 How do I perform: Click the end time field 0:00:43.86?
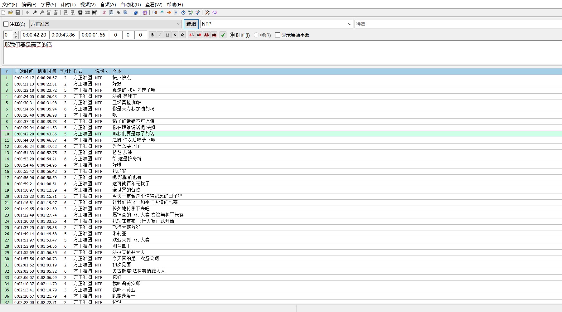tap(63, 35)
